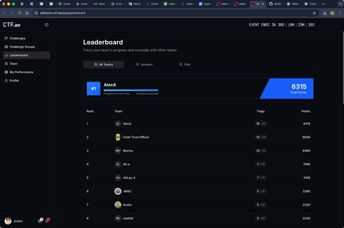Collapse the sidebar with panel icon
The height and width of the screenshot is (228, 344).
pos(47,25)
